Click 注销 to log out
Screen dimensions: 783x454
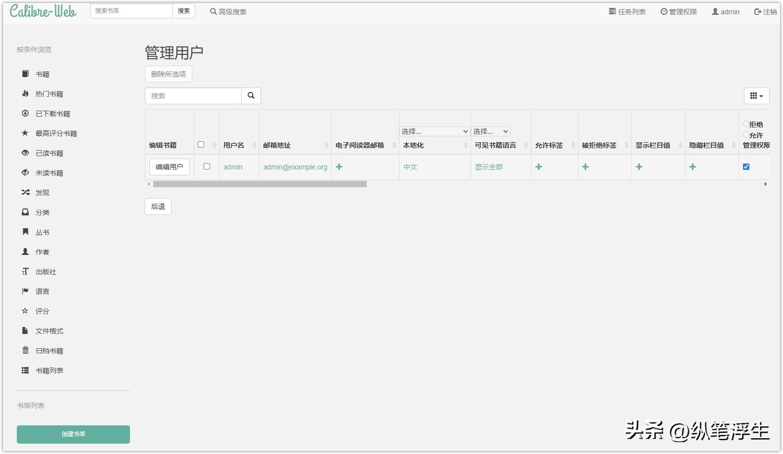pos(766,12)
